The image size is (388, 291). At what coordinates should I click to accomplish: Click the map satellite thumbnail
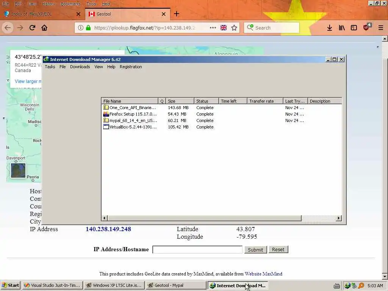(18, 171)
